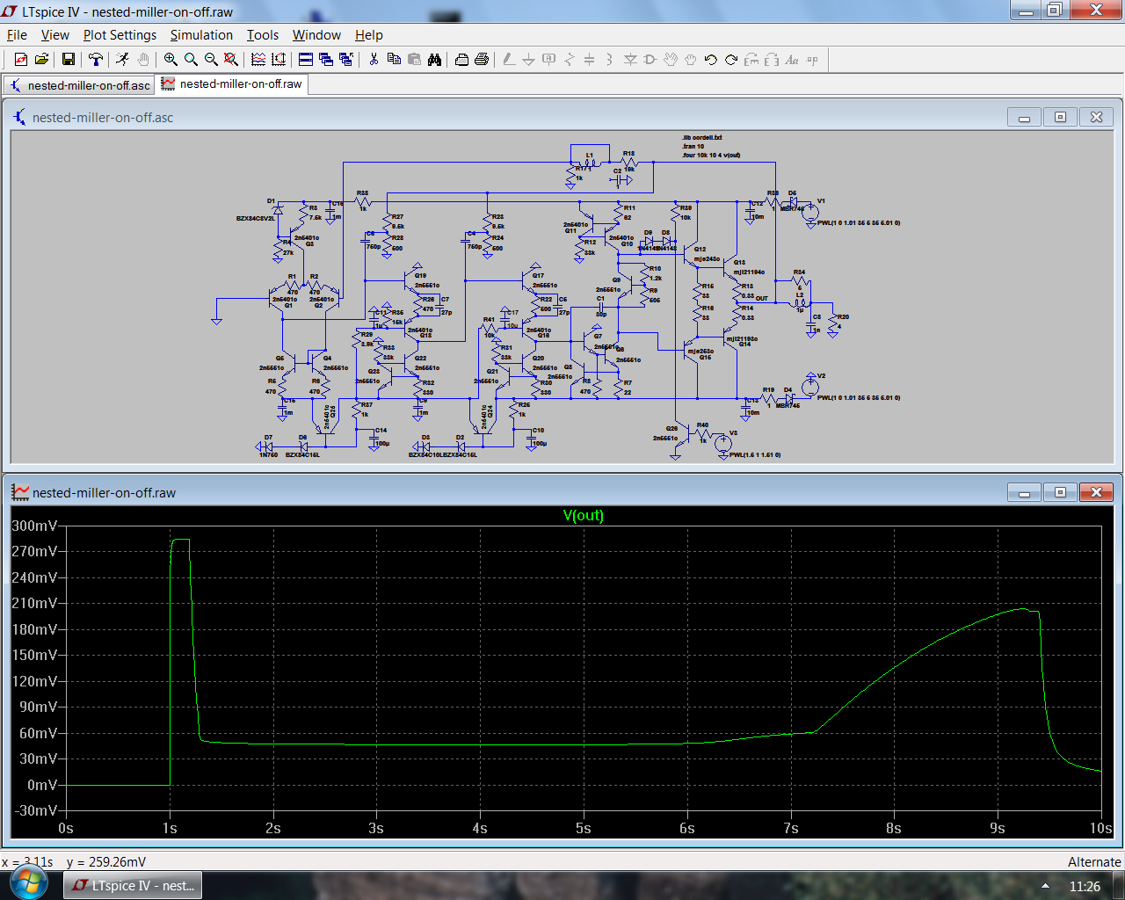Image resolution: width=1125 pixels, height=900 pixels.
Task: Click LTspice IV taskbar button
Action: pyautogui.click(x=134, y=885)
